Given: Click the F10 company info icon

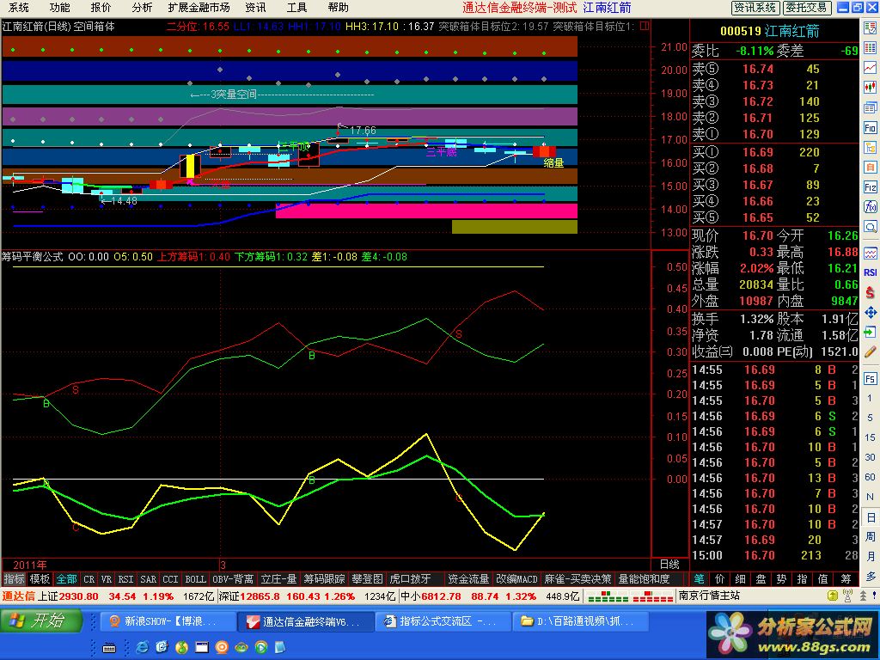Looking at the screenshot, I should 871,128.
